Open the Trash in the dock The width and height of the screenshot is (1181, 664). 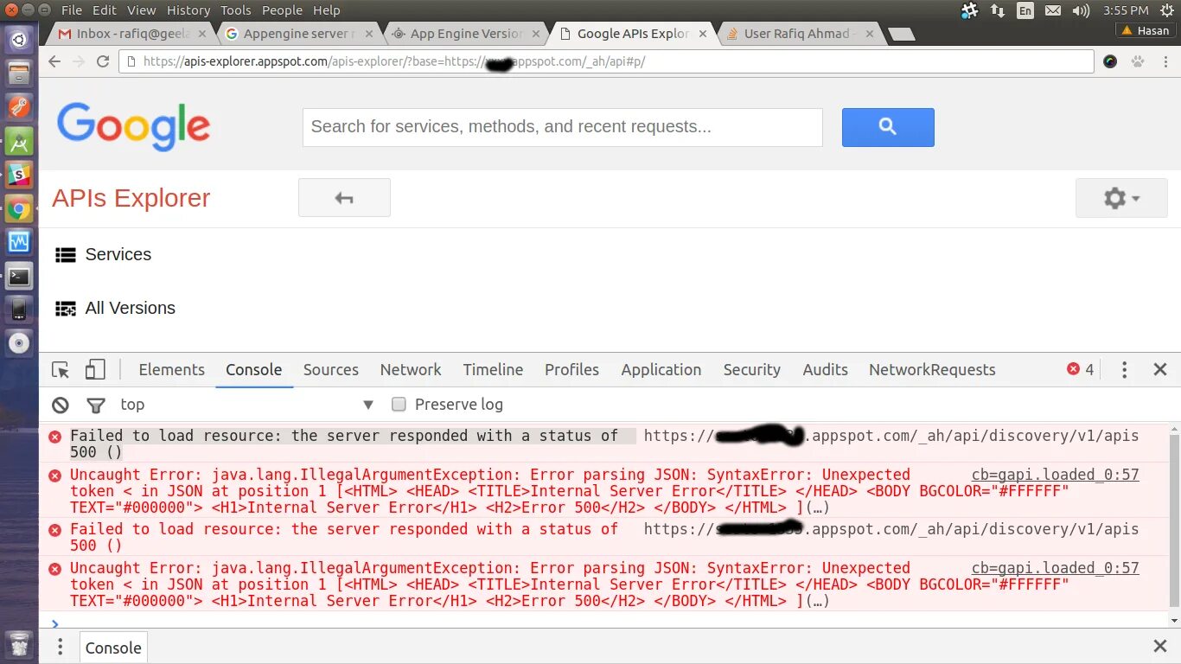(19, 645)
